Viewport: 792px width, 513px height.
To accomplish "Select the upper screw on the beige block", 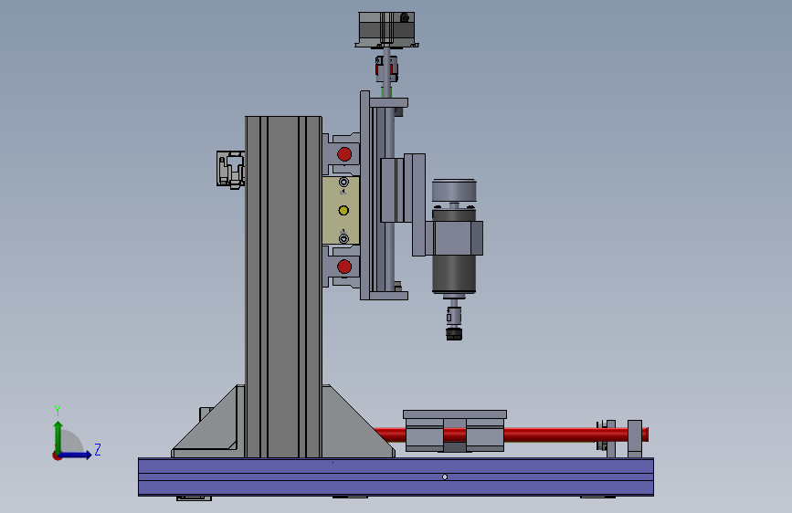I will pyautogui.click(x=344, y=183).
